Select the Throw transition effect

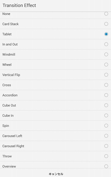click(56, 156)
